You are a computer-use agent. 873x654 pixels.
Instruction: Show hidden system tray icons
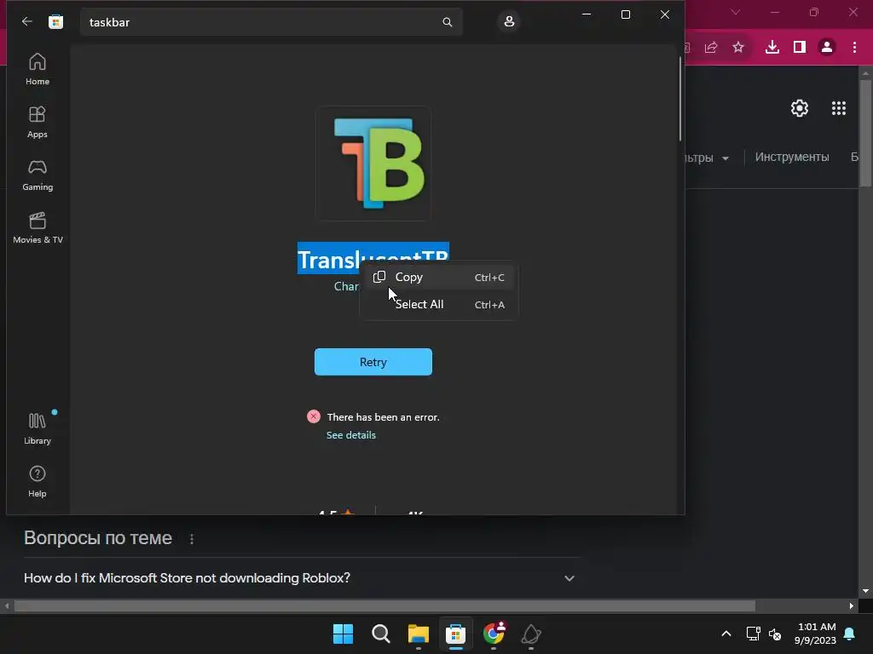(726, 634)
